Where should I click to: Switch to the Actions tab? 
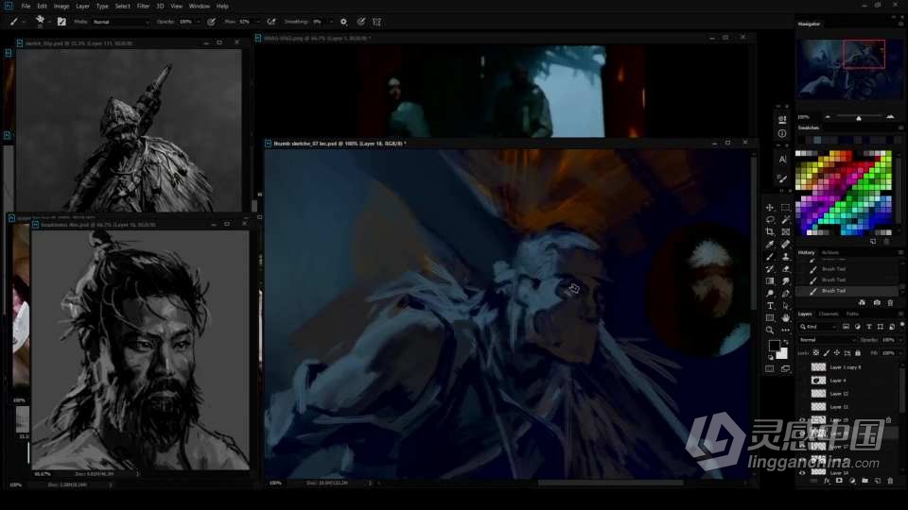829,253
